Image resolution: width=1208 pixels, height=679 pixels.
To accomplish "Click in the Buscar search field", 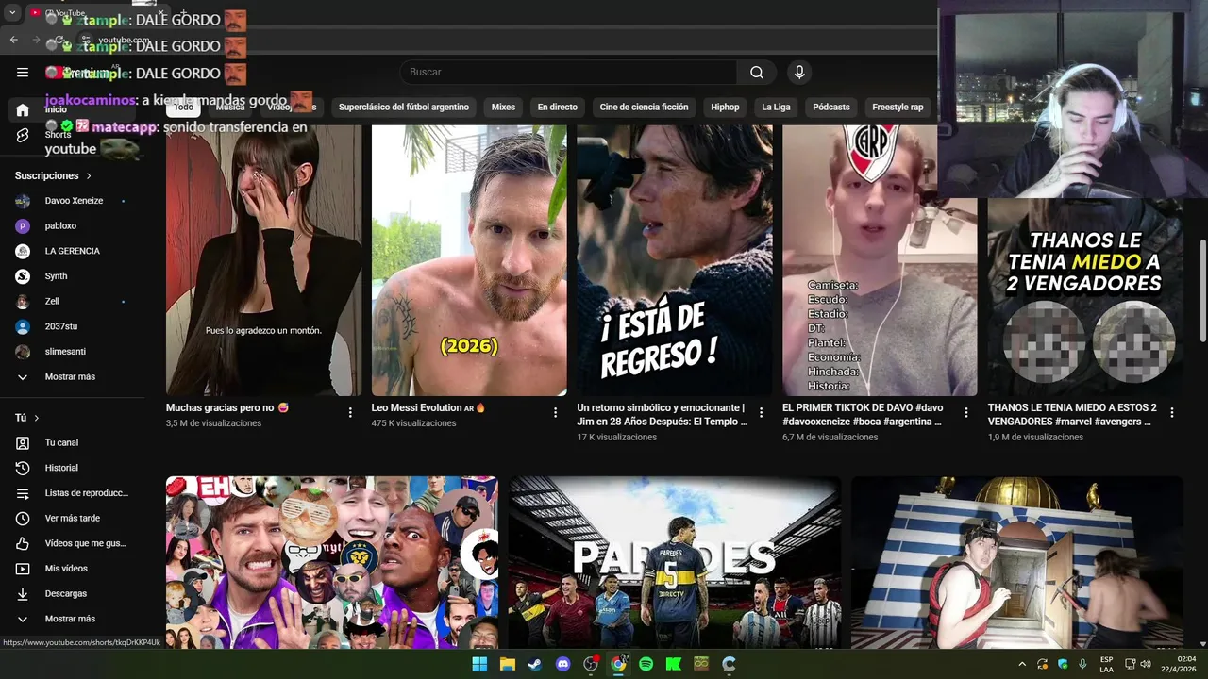I will pos(569,73).
